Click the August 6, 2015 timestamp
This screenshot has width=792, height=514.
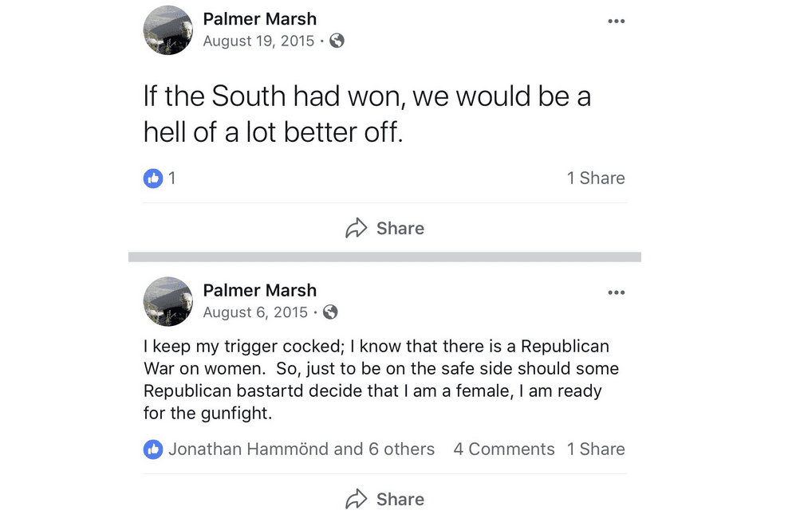click(254, 312)
